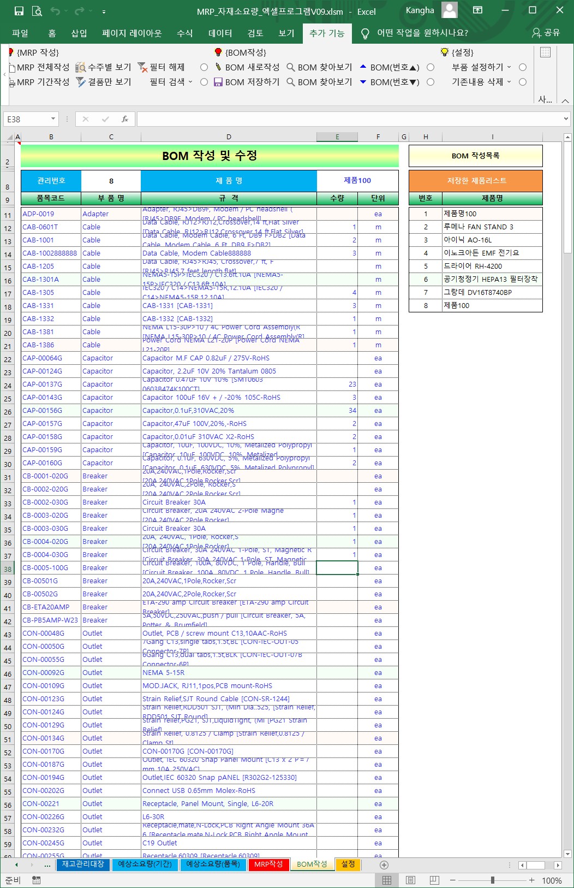Click the Select All corner triangle
The width and height of the screenshot is (574, 888).
[10, 137]
